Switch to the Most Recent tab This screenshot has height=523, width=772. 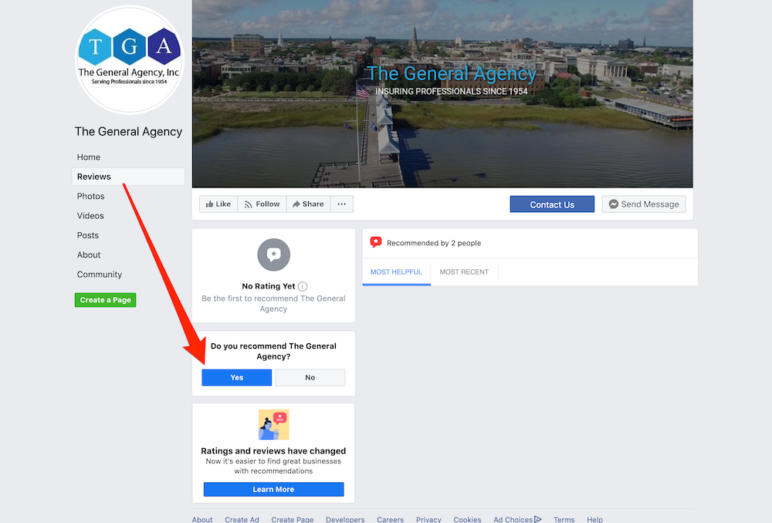[464, 272]
